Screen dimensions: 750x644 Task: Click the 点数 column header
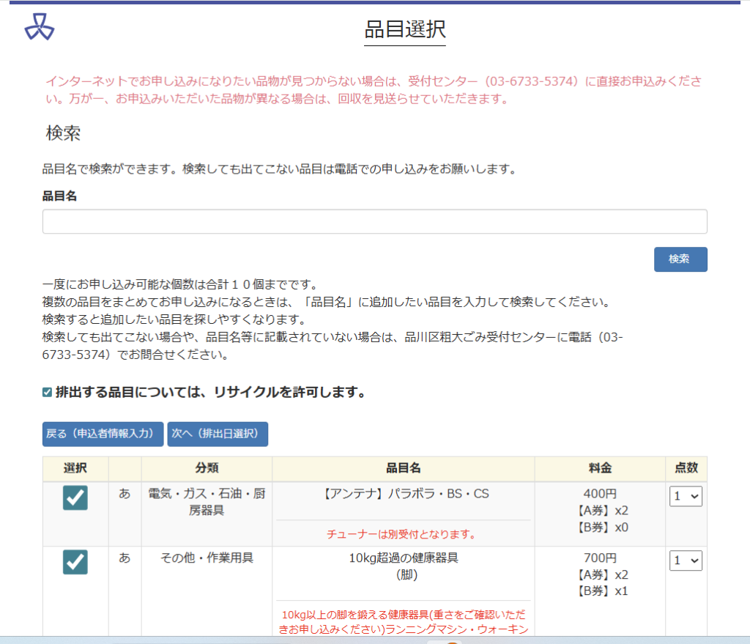686,468
